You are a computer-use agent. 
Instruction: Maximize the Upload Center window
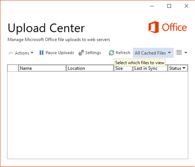point(169,6)
